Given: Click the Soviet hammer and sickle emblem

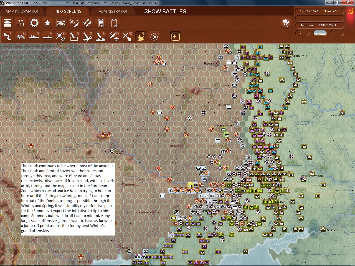Looking at the screenshot, I should coord(351,11).
